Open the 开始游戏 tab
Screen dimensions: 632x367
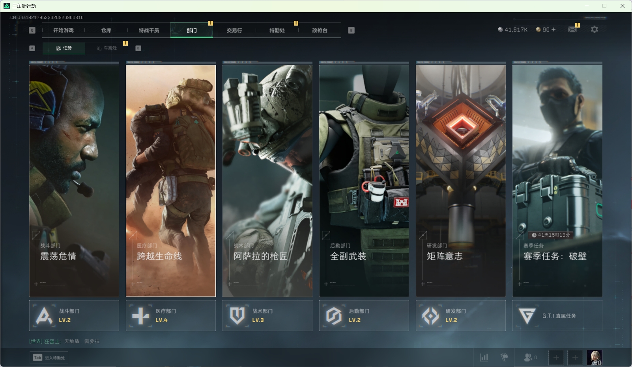(64, 30)
